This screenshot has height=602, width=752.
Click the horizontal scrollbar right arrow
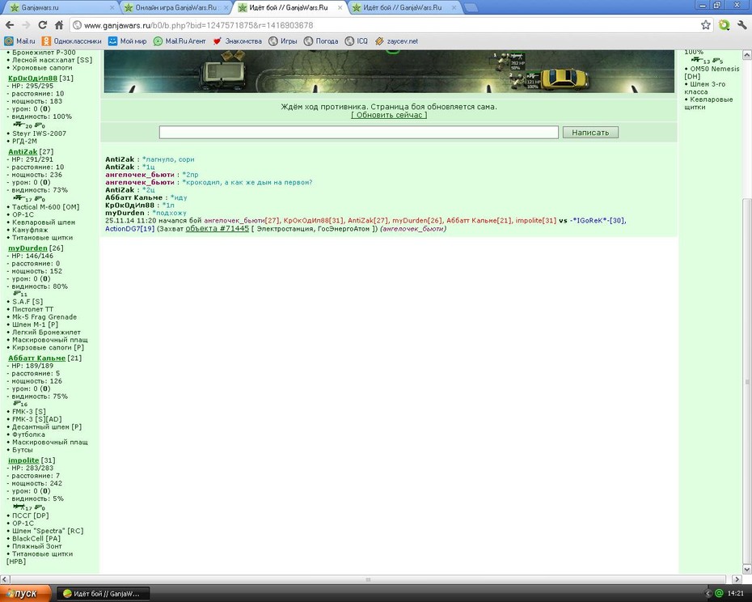(737, 579)
